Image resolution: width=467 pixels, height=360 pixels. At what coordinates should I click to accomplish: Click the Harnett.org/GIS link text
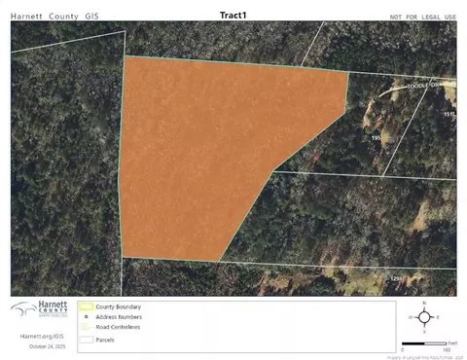42,337
